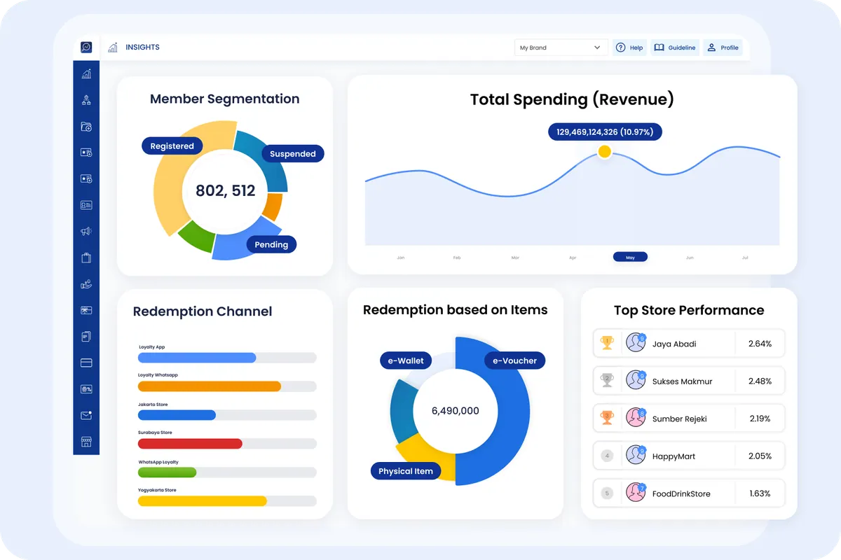Image resolution: width=841 pixels, height=560 pixels.
Task: Click the Sukses Makmur store name
Action: tap(682, 381)
